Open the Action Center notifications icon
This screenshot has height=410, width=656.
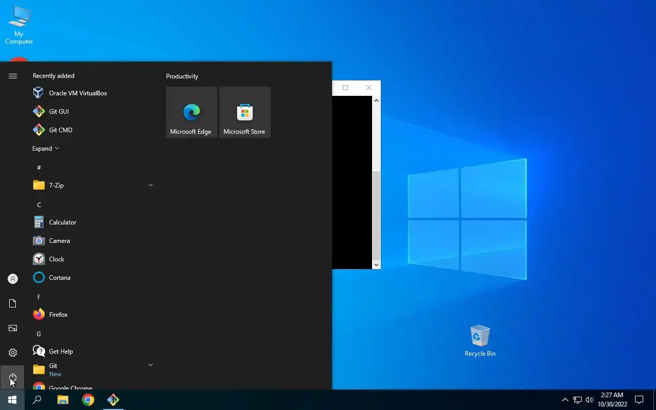point(639,400)
